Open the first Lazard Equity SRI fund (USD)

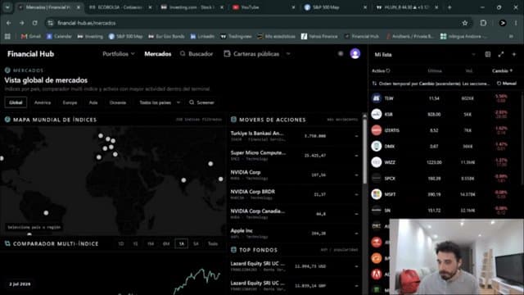pos(294,266)
